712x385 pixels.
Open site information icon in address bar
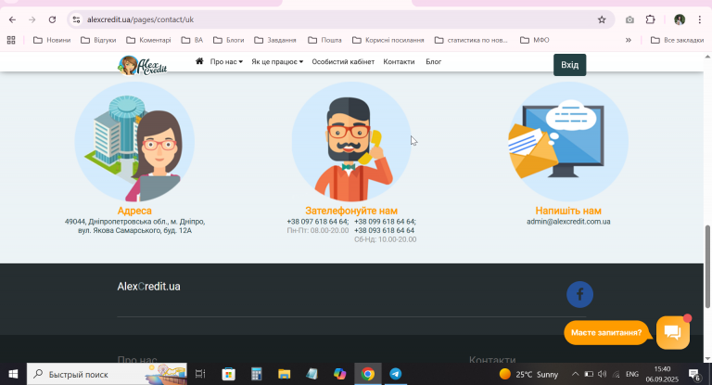76,19
